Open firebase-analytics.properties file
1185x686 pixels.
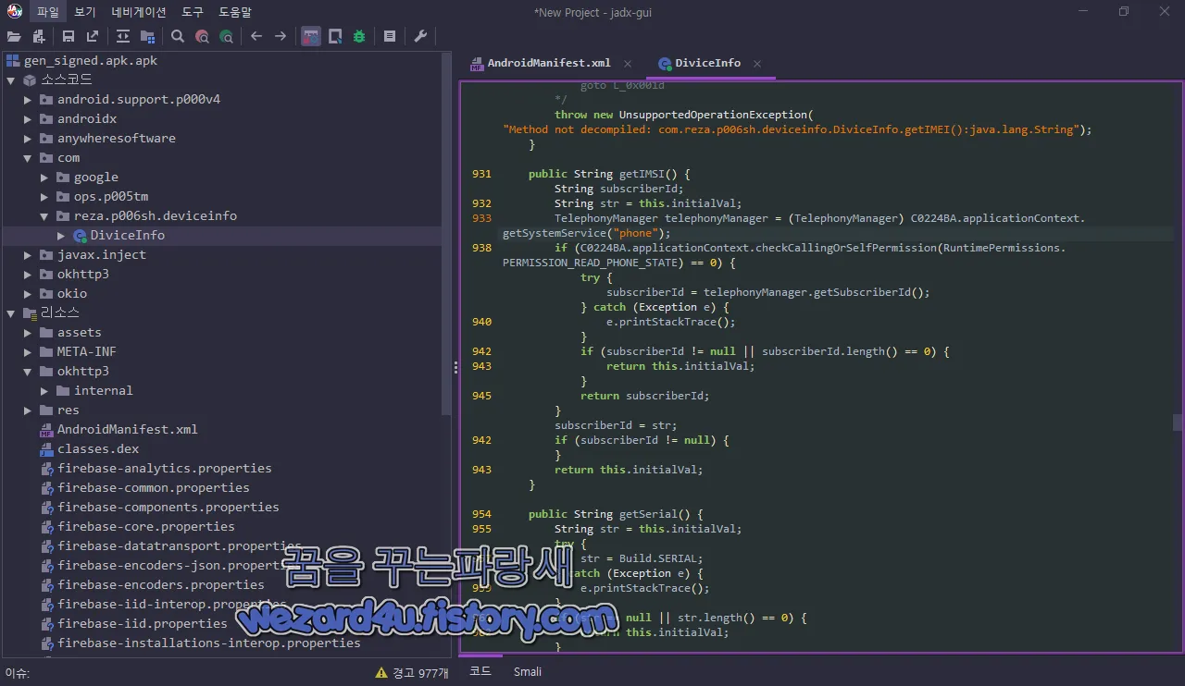point(165,469)
